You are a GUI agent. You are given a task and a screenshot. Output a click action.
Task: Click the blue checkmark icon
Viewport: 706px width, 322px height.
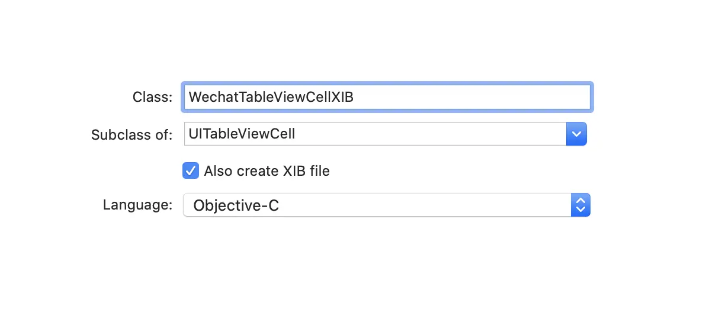[x=191, y=171]
